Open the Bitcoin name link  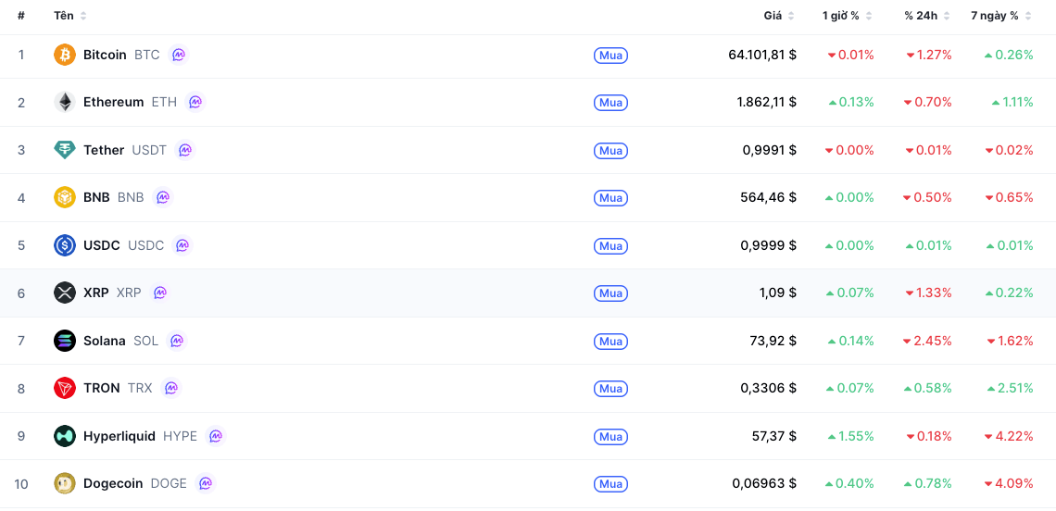click(x=105, y=55)
